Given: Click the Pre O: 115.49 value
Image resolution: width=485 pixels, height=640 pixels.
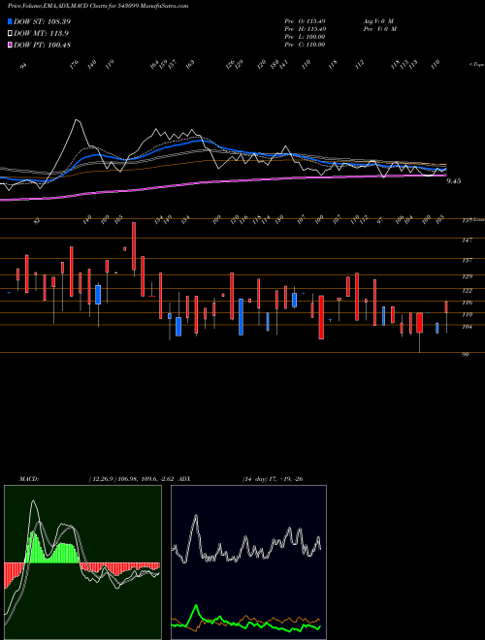Looking at the screenshot, I should click(x=305, y=20).
